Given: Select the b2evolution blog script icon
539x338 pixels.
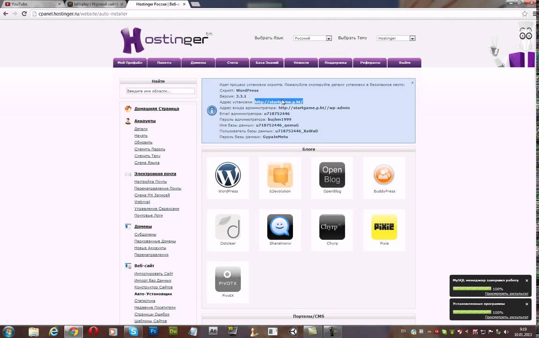Looking at the screenshot, I should (280, 175).
